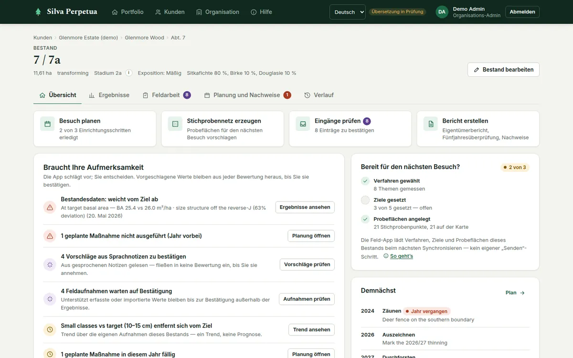Screen dimensions: 573x358
Task: Open the Glenmore Wood breadcrumb
Action: click(x=144, y=38)
